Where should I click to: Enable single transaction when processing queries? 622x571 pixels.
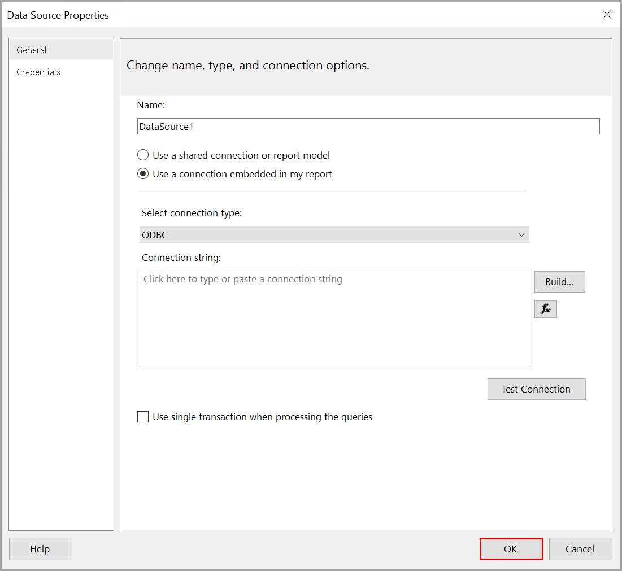coord(143,417)
